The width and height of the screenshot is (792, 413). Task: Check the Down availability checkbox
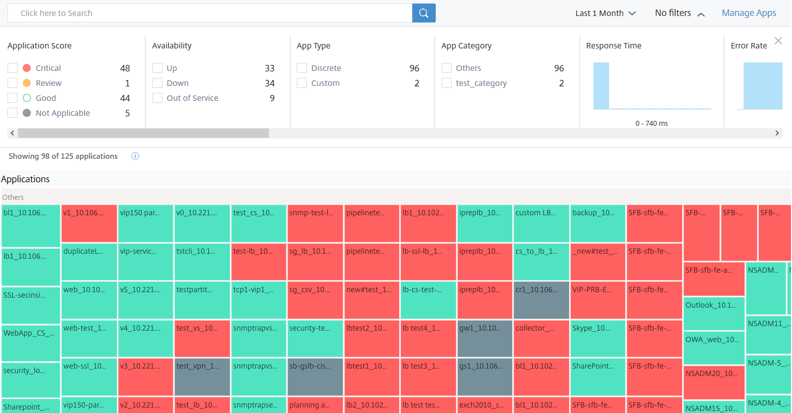[157, 83]
